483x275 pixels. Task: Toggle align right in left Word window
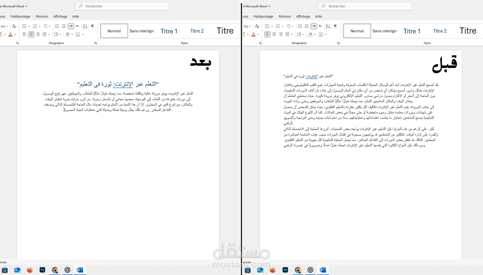[x=38, y=34]
